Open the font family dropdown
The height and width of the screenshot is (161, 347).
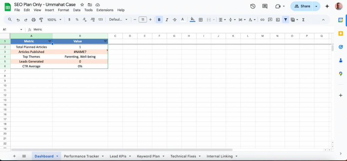118,20
